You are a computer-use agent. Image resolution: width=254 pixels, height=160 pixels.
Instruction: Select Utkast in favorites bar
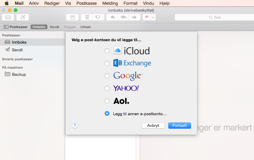click(x=85, y=27)
